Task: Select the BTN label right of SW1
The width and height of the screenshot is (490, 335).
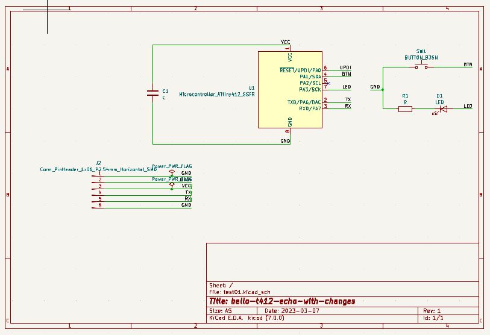Action: 468,64
